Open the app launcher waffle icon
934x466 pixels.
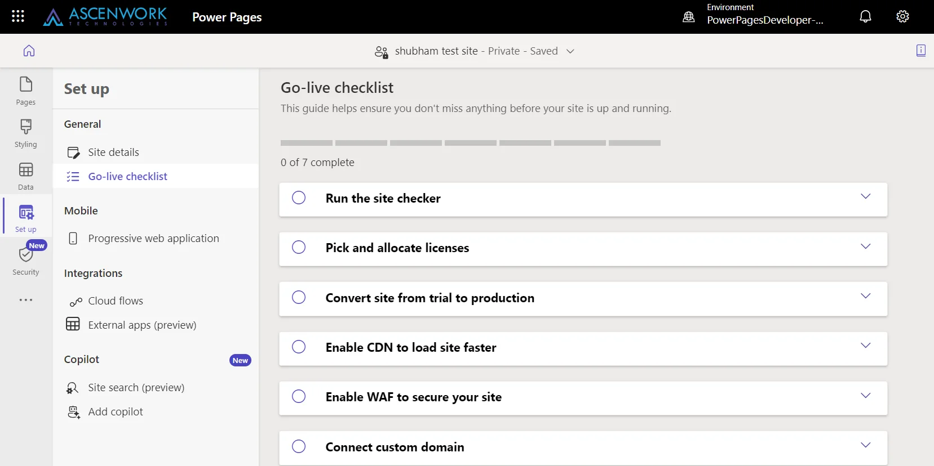coord(18,16)
